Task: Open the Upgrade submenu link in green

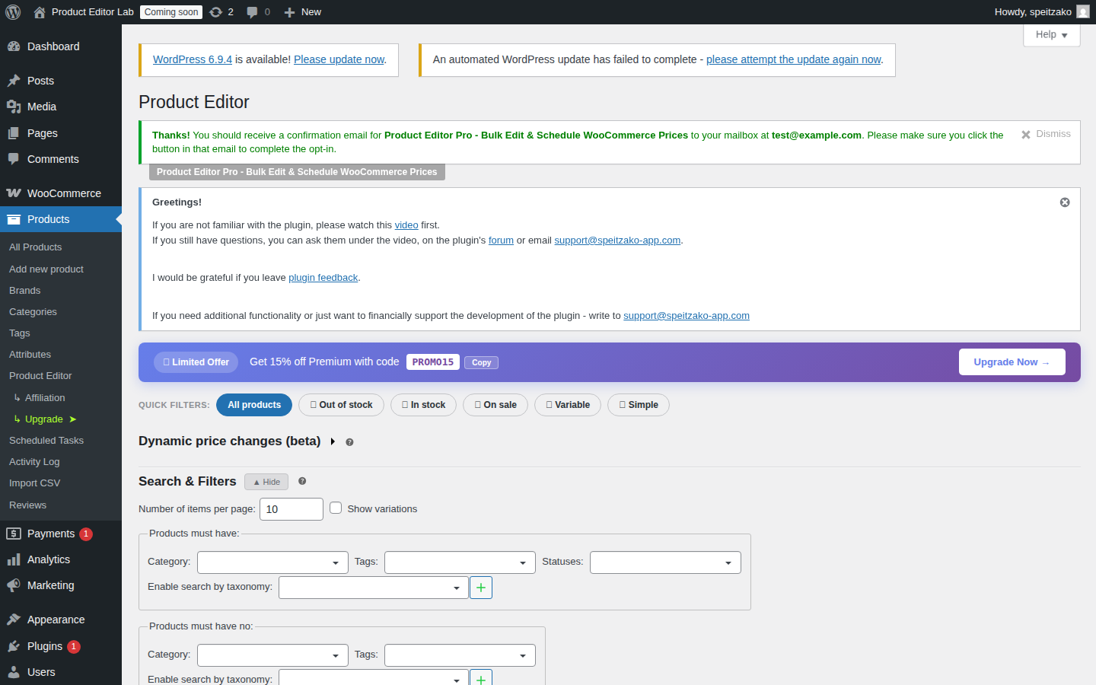Action: [46, 419]
